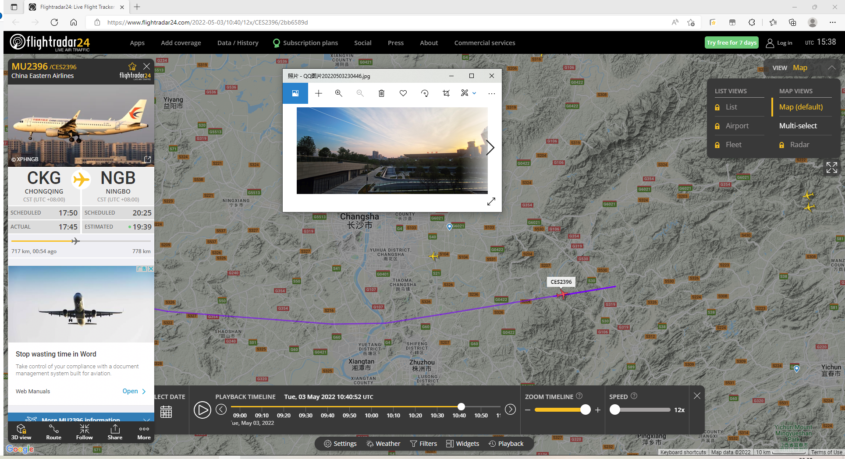This screenshot has height=459, width=845.
Task: Click the crop icon in photo viewer
Action: (x=446, y=93)
